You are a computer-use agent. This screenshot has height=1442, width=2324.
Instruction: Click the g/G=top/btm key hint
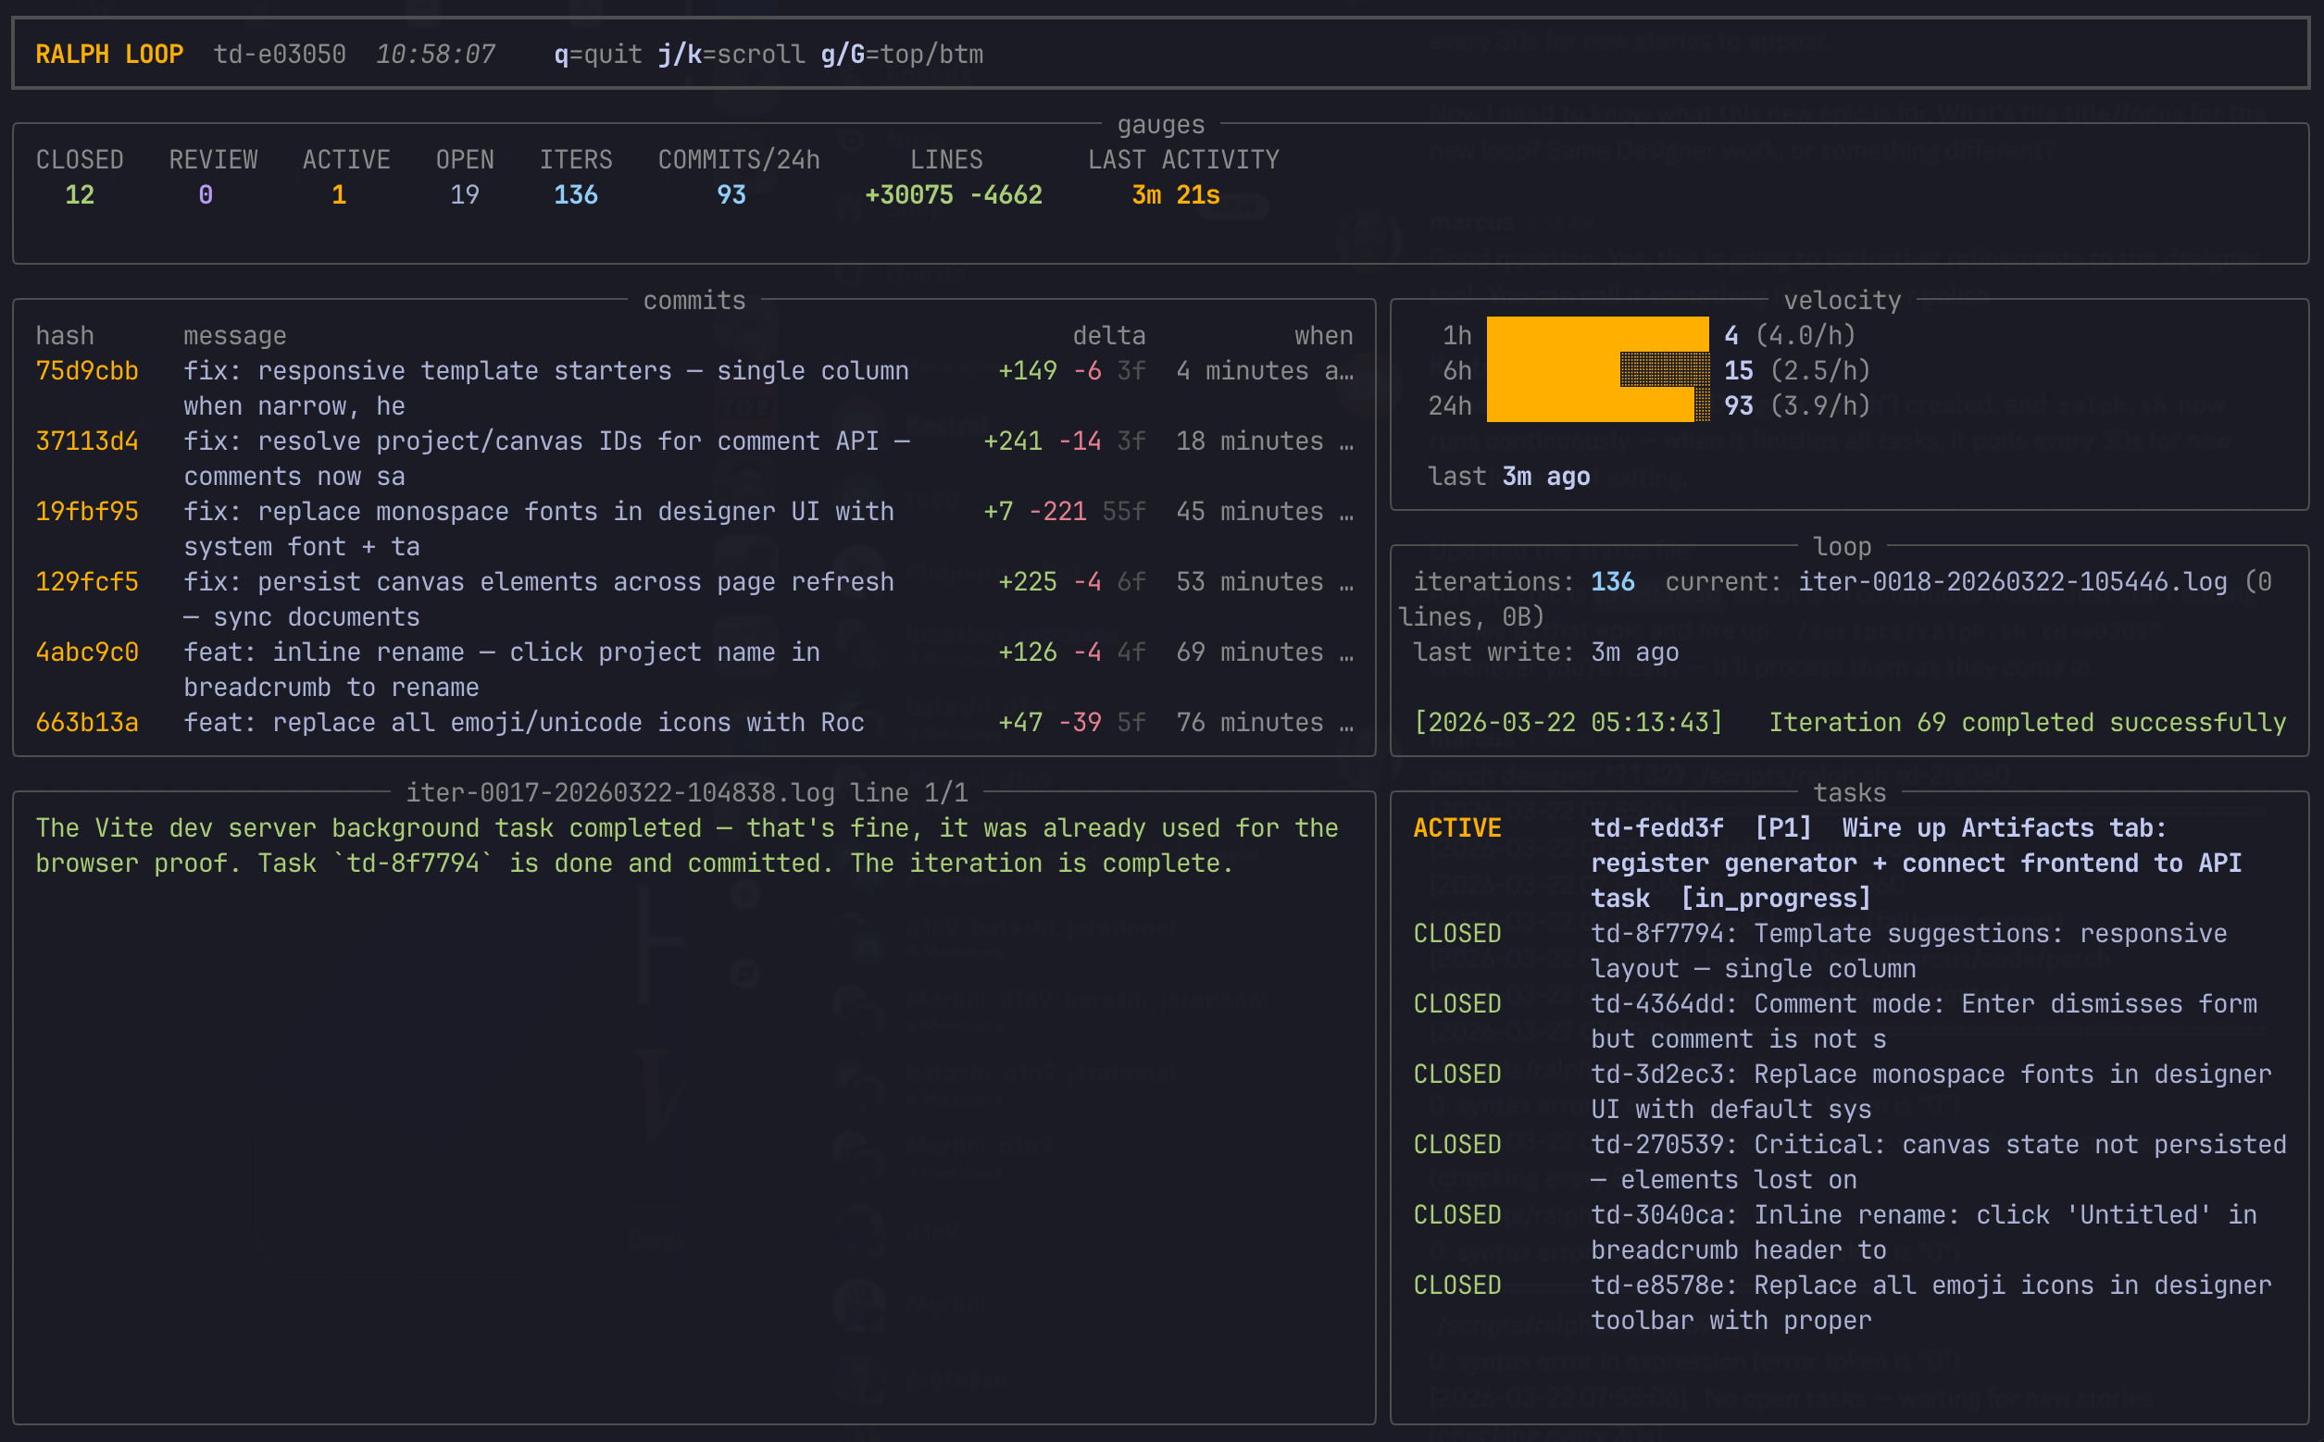tap(902, 55)
